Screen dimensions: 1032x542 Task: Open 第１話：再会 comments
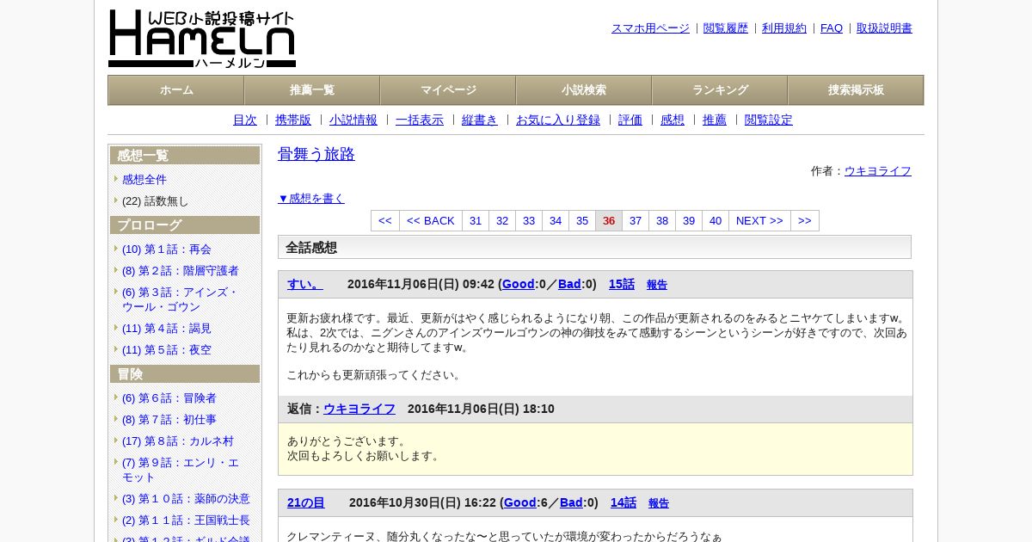[167, 249]
